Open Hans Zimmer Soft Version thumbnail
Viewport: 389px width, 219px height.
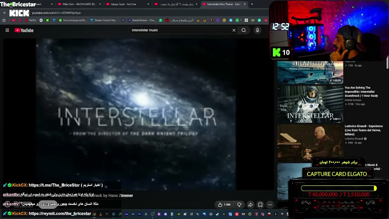(310, 72)
